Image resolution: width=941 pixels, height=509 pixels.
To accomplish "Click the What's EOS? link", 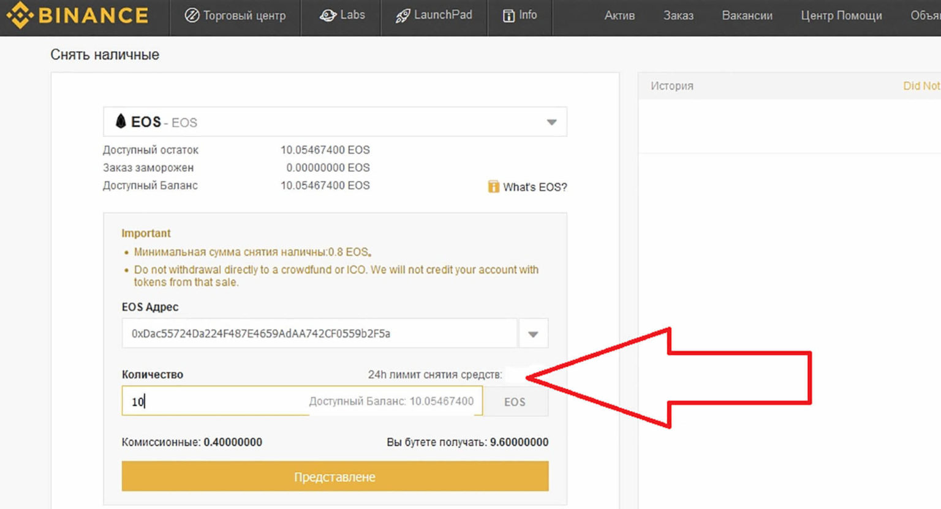I will (x=535, y=187).
